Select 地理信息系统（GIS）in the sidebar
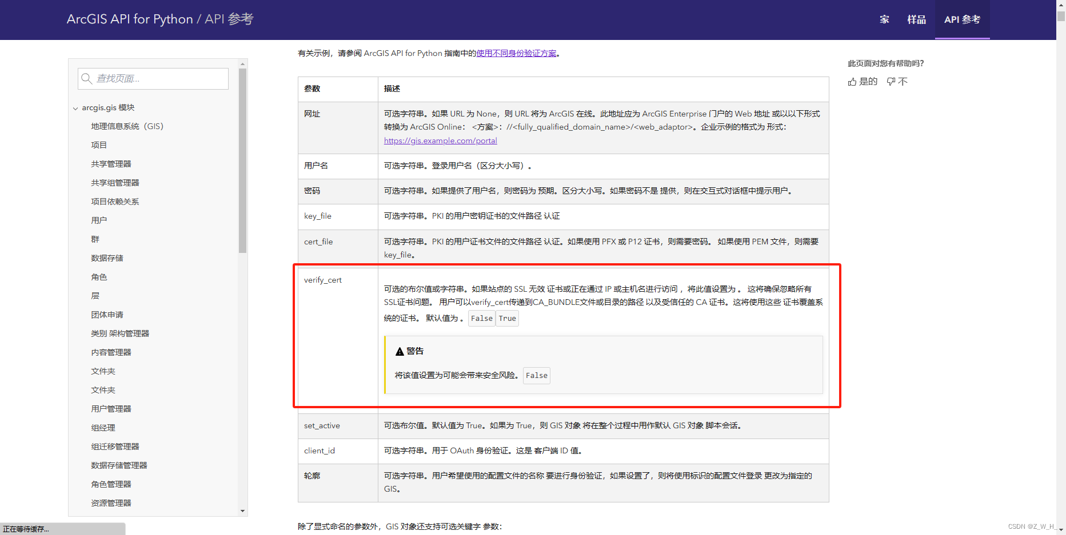 (127, 126)
